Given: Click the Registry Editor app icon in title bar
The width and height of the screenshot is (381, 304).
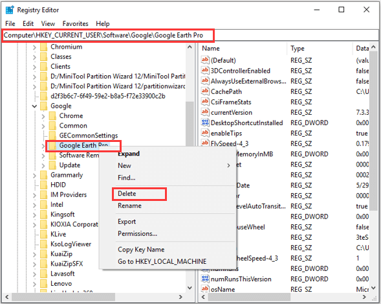Looking at the screenshot, I should (10, 10).
